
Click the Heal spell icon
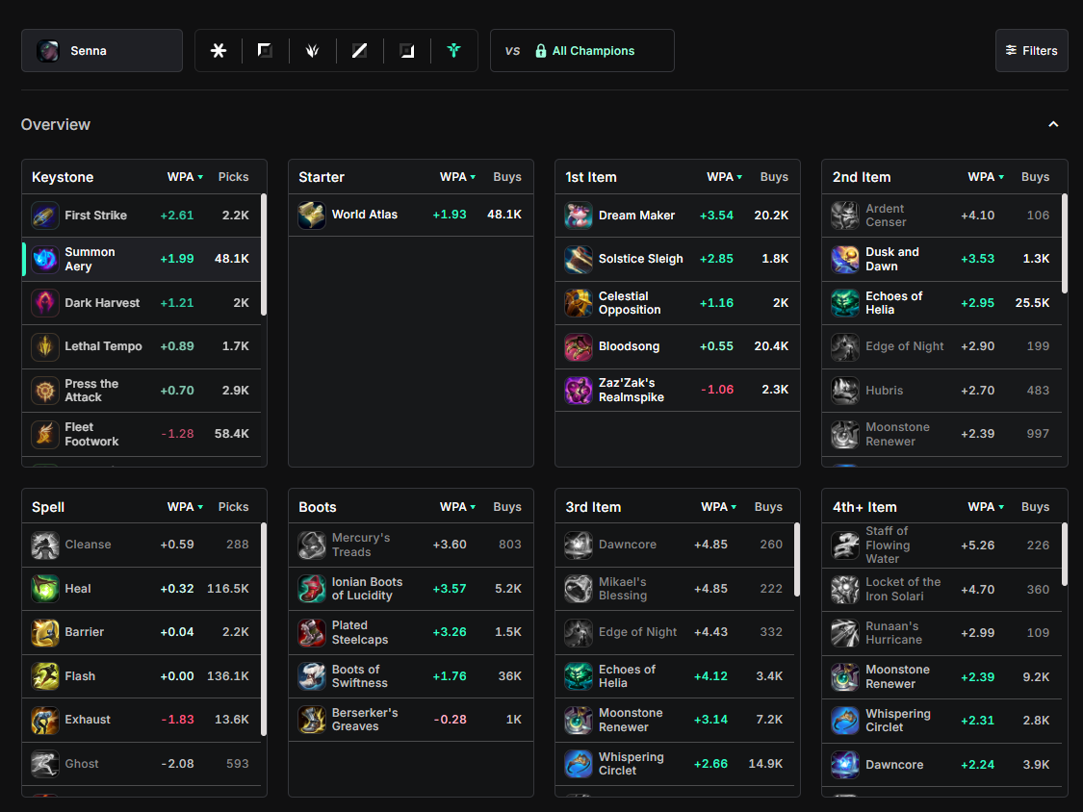click(45, 588)
